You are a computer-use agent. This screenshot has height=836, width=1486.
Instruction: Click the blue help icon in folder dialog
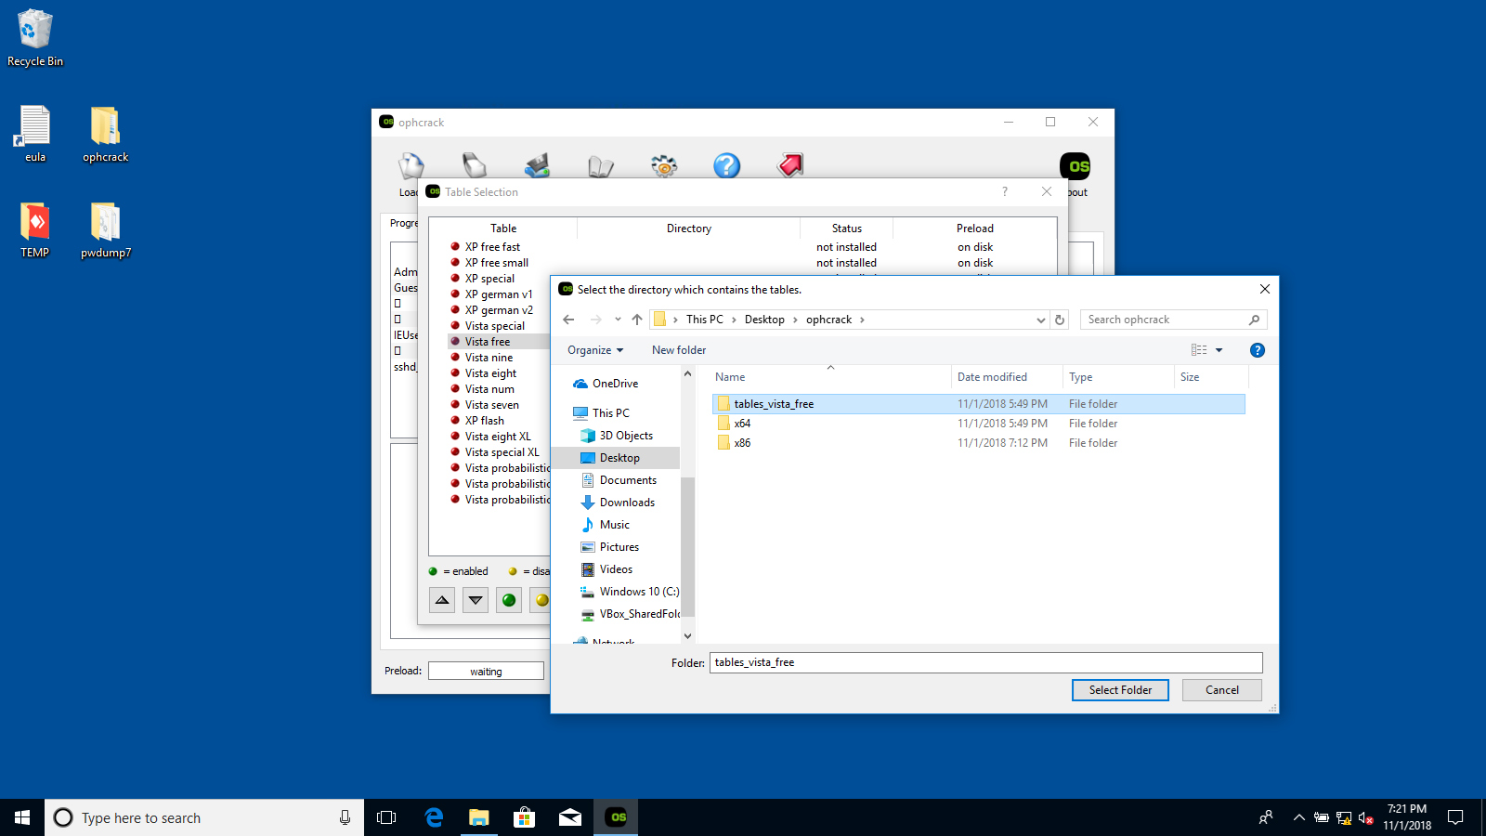(x=1258, y=350)
